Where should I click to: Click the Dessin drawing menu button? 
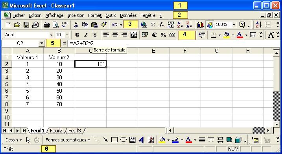point(13,140)
